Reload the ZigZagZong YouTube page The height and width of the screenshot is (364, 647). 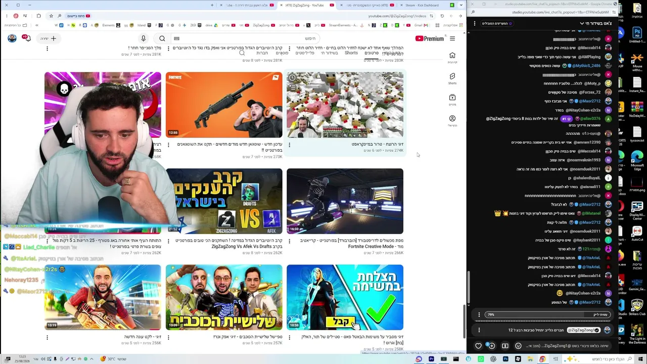(442, 16)
